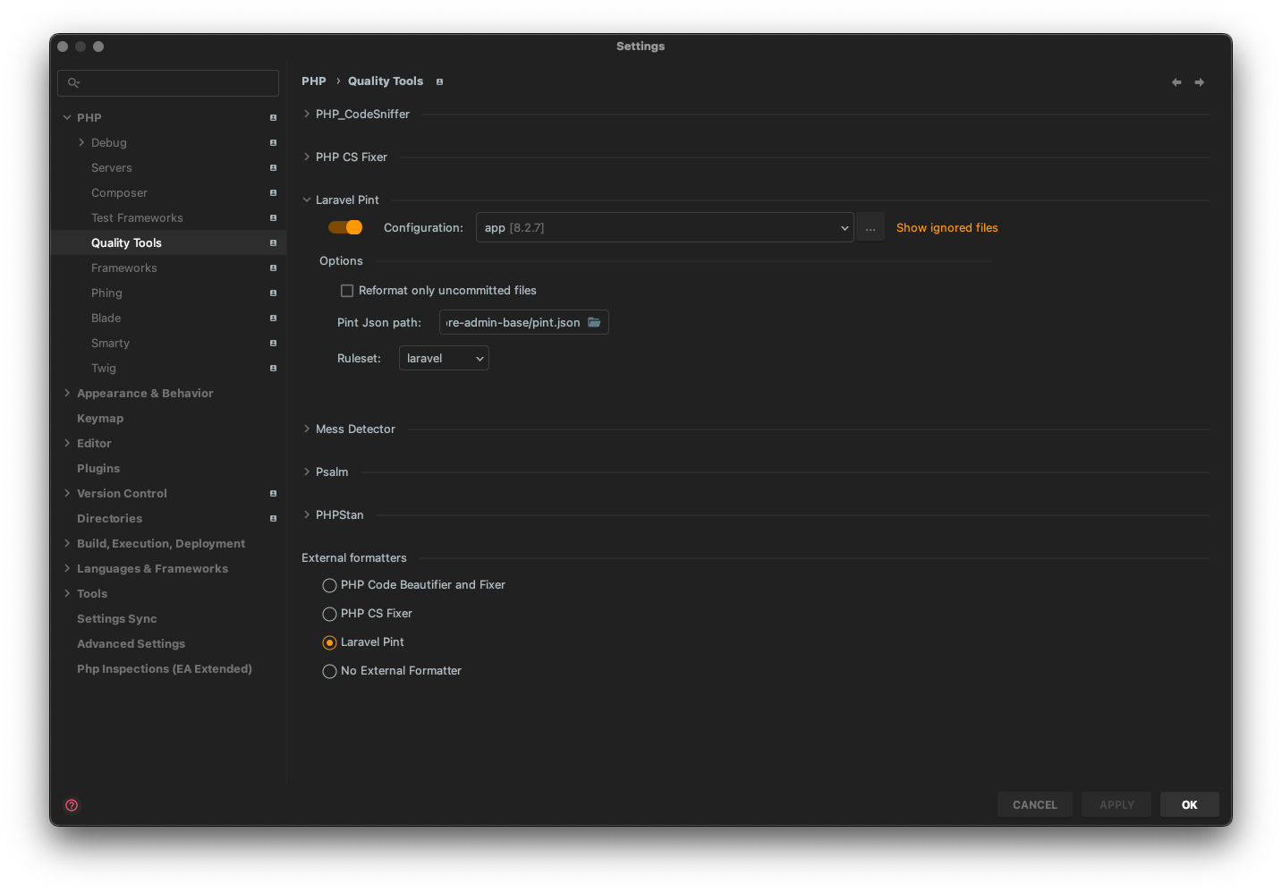The width and height of the screenshot is (1282, 892).
Task: Select Keymap in the settings sidebar
Action: 100,418
